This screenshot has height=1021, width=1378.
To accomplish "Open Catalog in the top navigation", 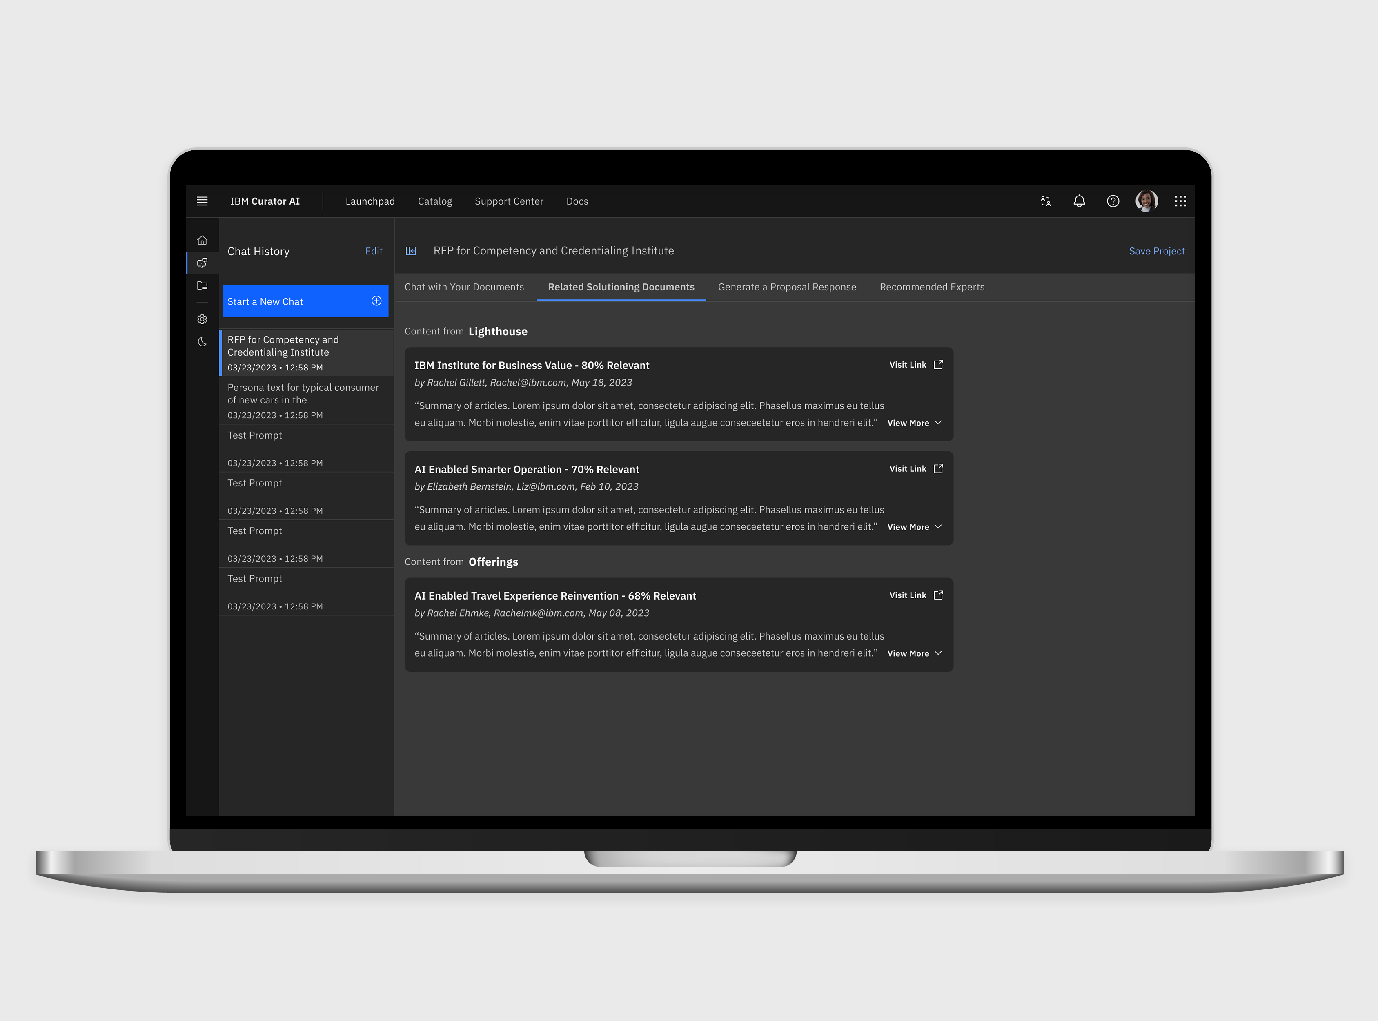I will coord(434,201).
